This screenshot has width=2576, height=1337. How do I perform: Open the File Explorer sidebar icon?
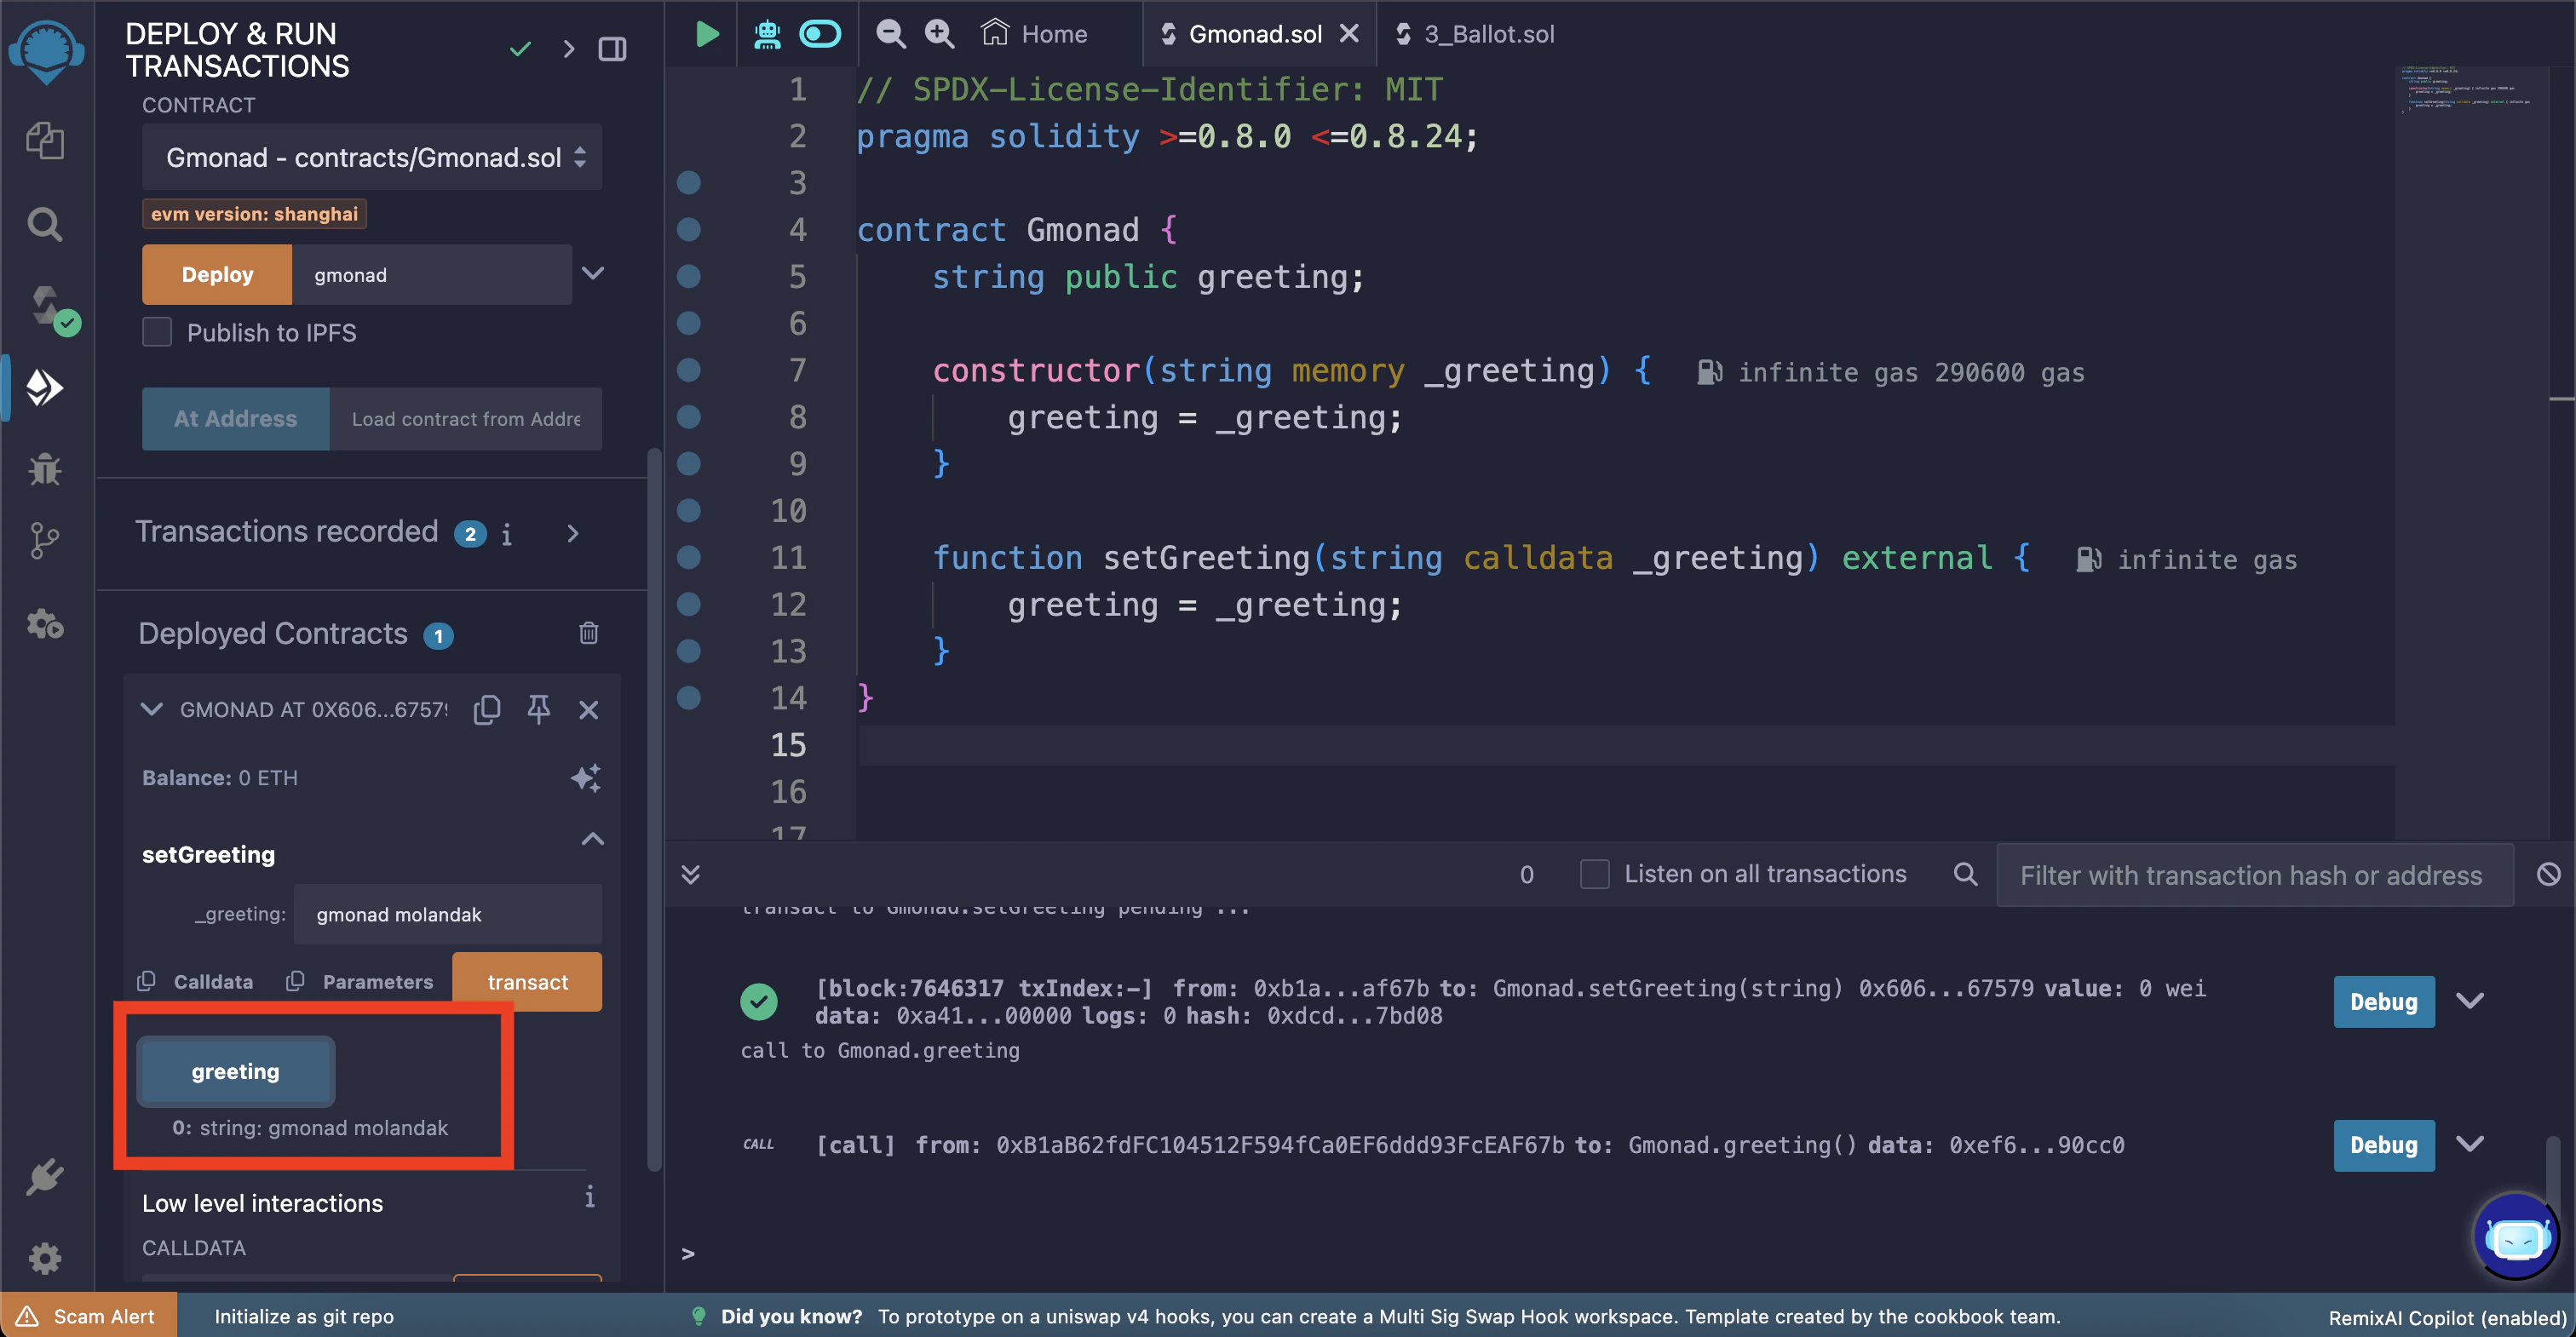point(44,141)
